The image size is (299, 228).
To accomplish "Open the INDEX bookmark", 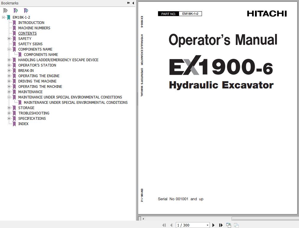I will click(23, 124).
